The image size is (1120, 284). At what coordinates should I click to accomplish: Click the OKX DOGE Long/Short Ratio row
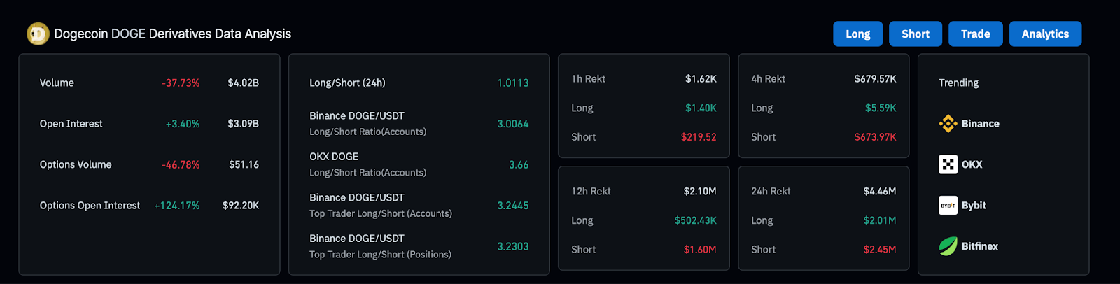[x=419, y=164]
